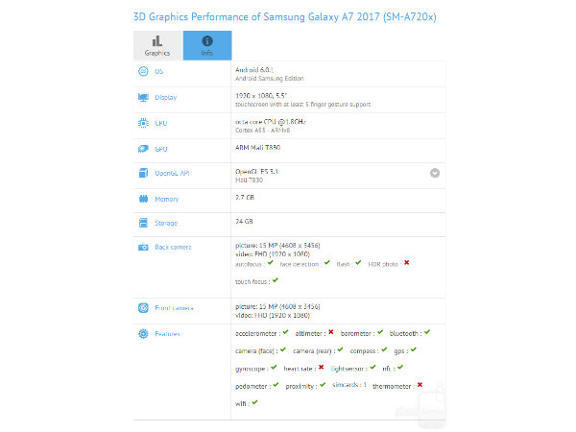
Task: Click the Storage drive icon
Action: tap(143, 223)
